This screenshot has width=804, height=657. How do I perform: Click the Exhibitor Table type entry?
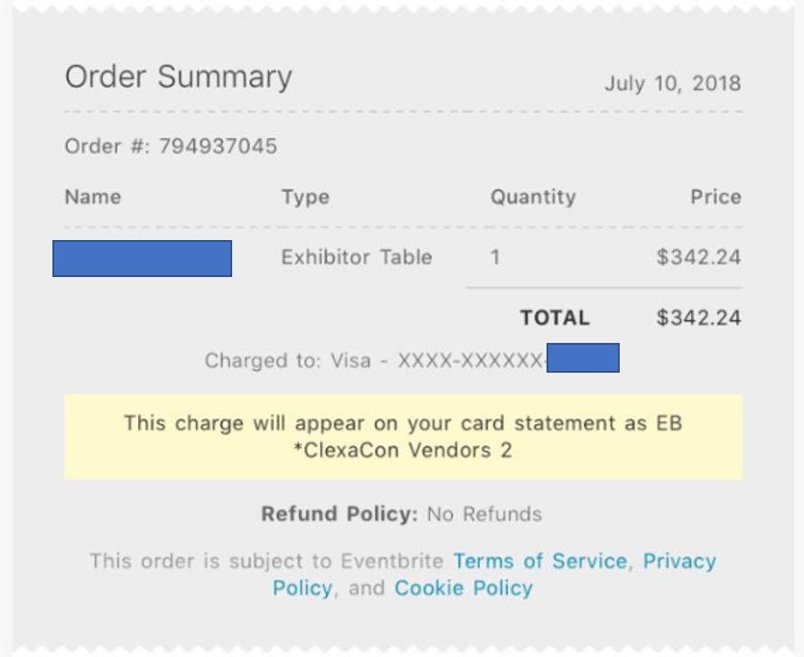[x=356, y=257]
